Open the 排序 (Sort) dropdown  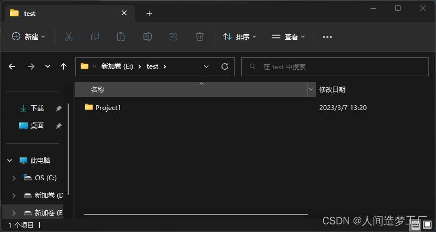240,36
